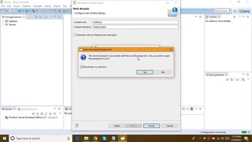This screenshot has height=142, width=252.
Task: Select the Spring Explorer tab
Action: (216, 75)
